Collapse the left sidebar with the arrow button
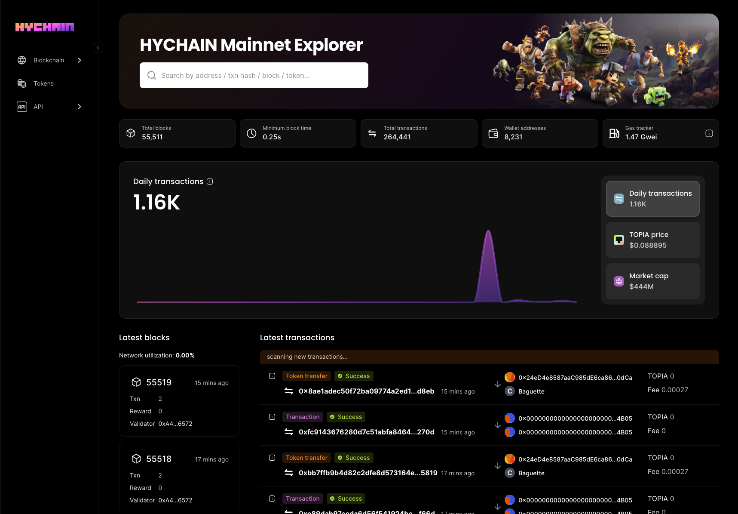 click(98, 47)
